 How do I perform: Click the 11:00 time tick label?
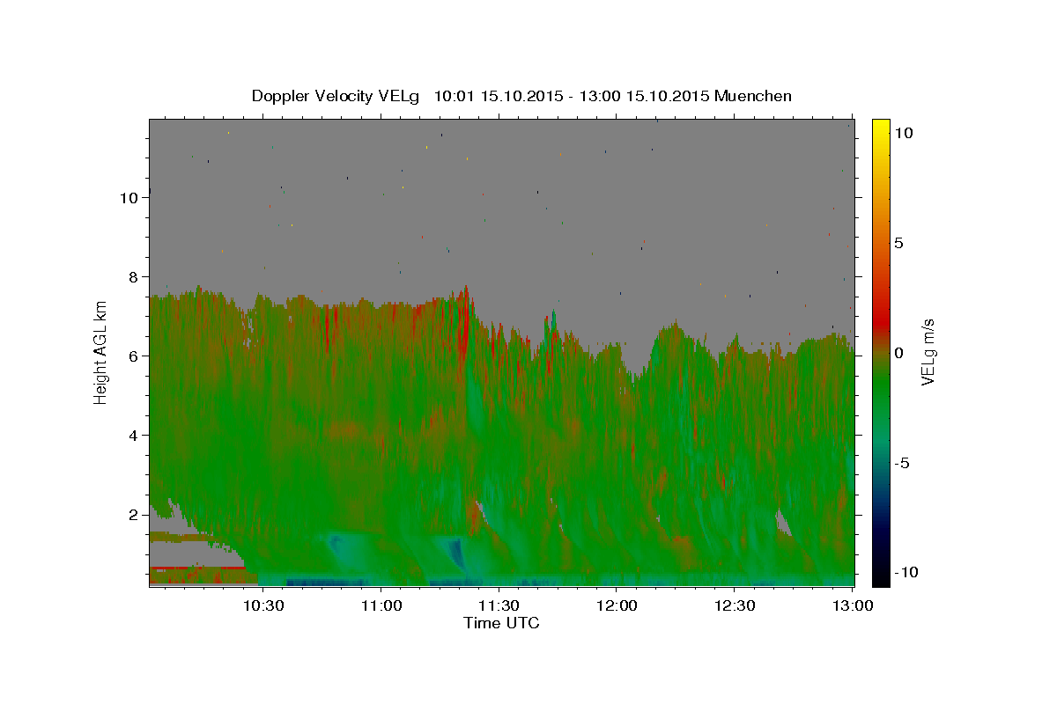coord(381,605)
